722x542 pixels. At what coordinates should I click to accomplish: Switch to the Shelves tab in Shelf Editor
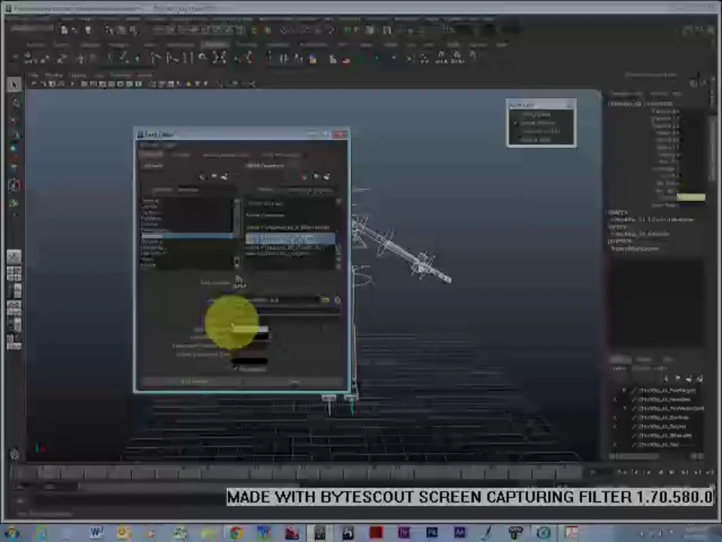tap(151, 155)
